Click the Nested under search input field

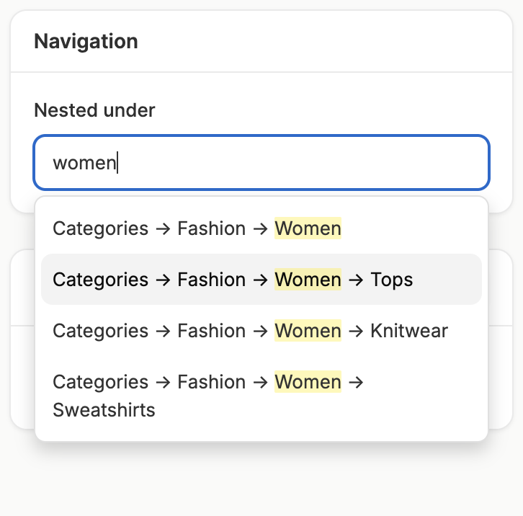click(261, 163)
